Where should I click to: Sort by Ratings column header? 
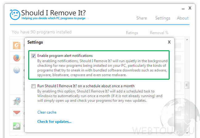pos(132,33)
